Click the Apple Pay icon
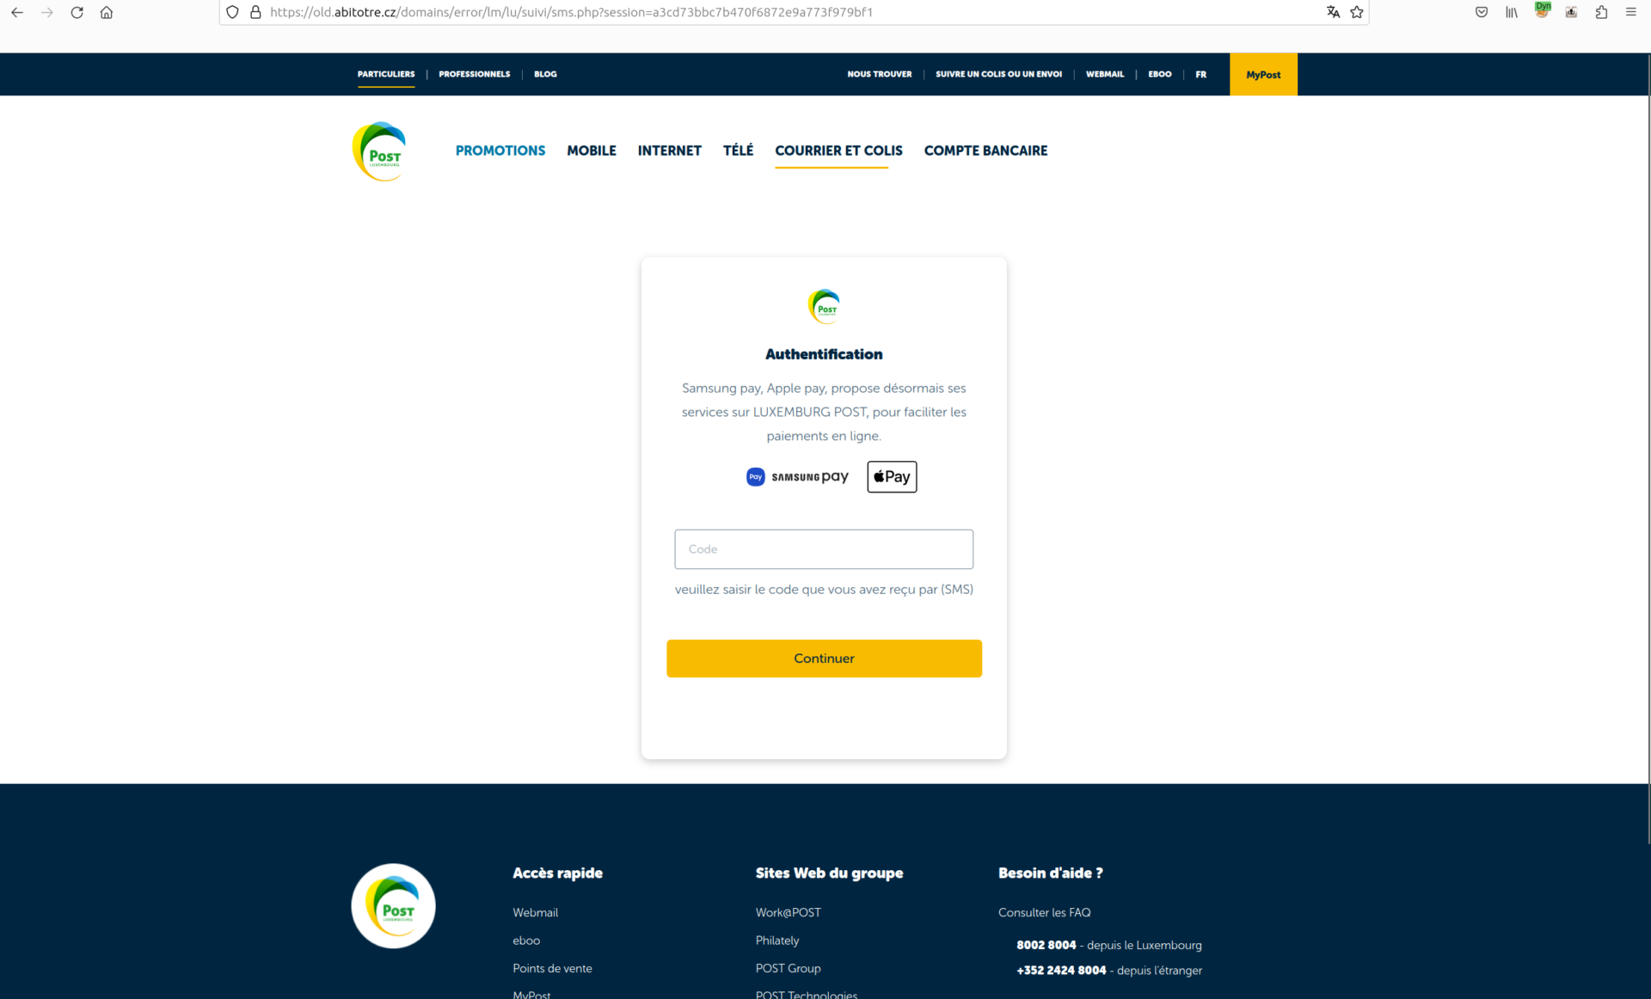This screenshot has height=999, width=1651. coord(890,476)
